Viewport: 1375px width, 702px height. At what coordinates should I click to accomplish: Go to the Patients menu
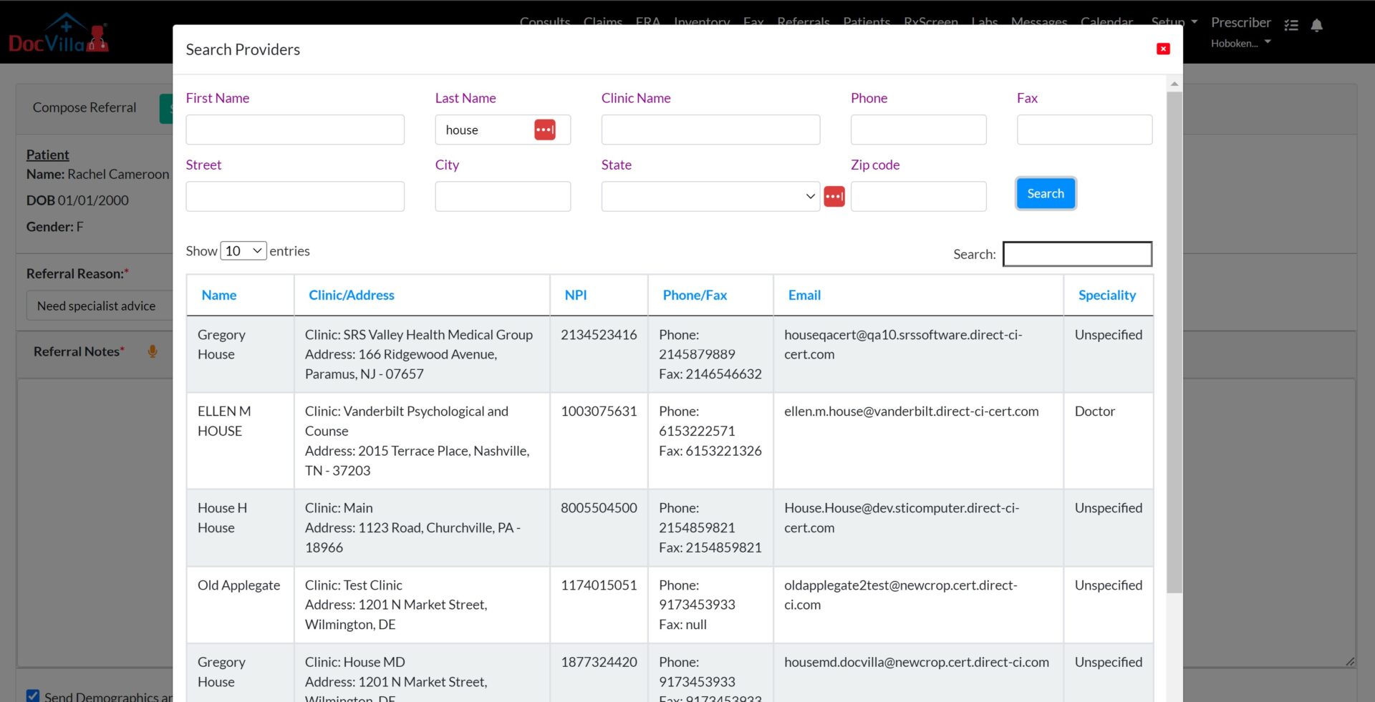pyautogui.click(x=867, y=22)
